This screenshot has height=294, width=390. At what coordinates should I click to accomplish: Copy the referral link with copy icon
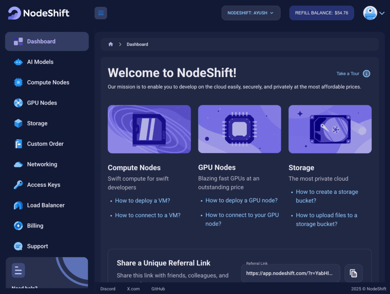tap(353, 273)
